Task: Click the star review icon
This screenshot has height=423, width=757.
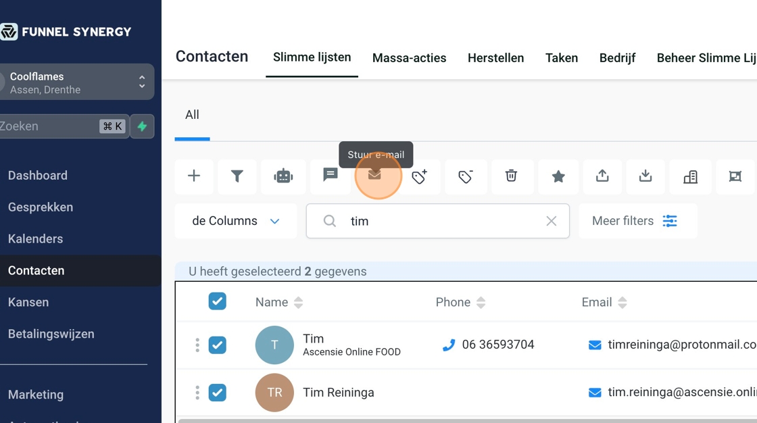Action: coord(558,176)
